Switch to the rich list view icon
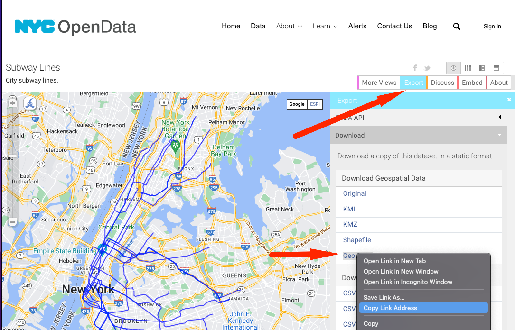The height and width of the screenshot is (330, 515). (482, 68)
